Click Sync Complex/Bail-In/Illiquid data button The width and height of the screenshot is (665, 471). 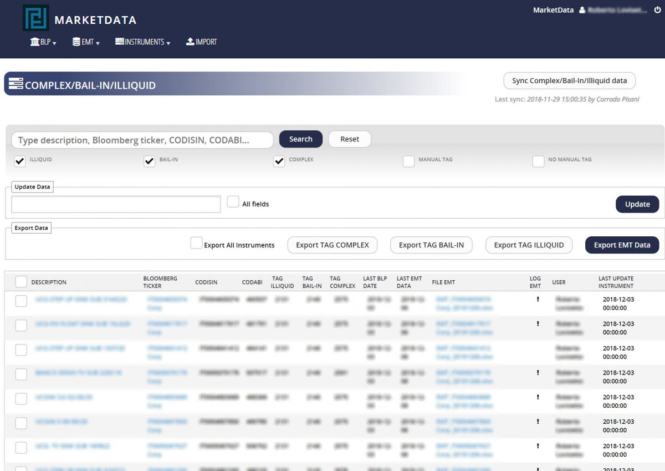click(569, 80)
